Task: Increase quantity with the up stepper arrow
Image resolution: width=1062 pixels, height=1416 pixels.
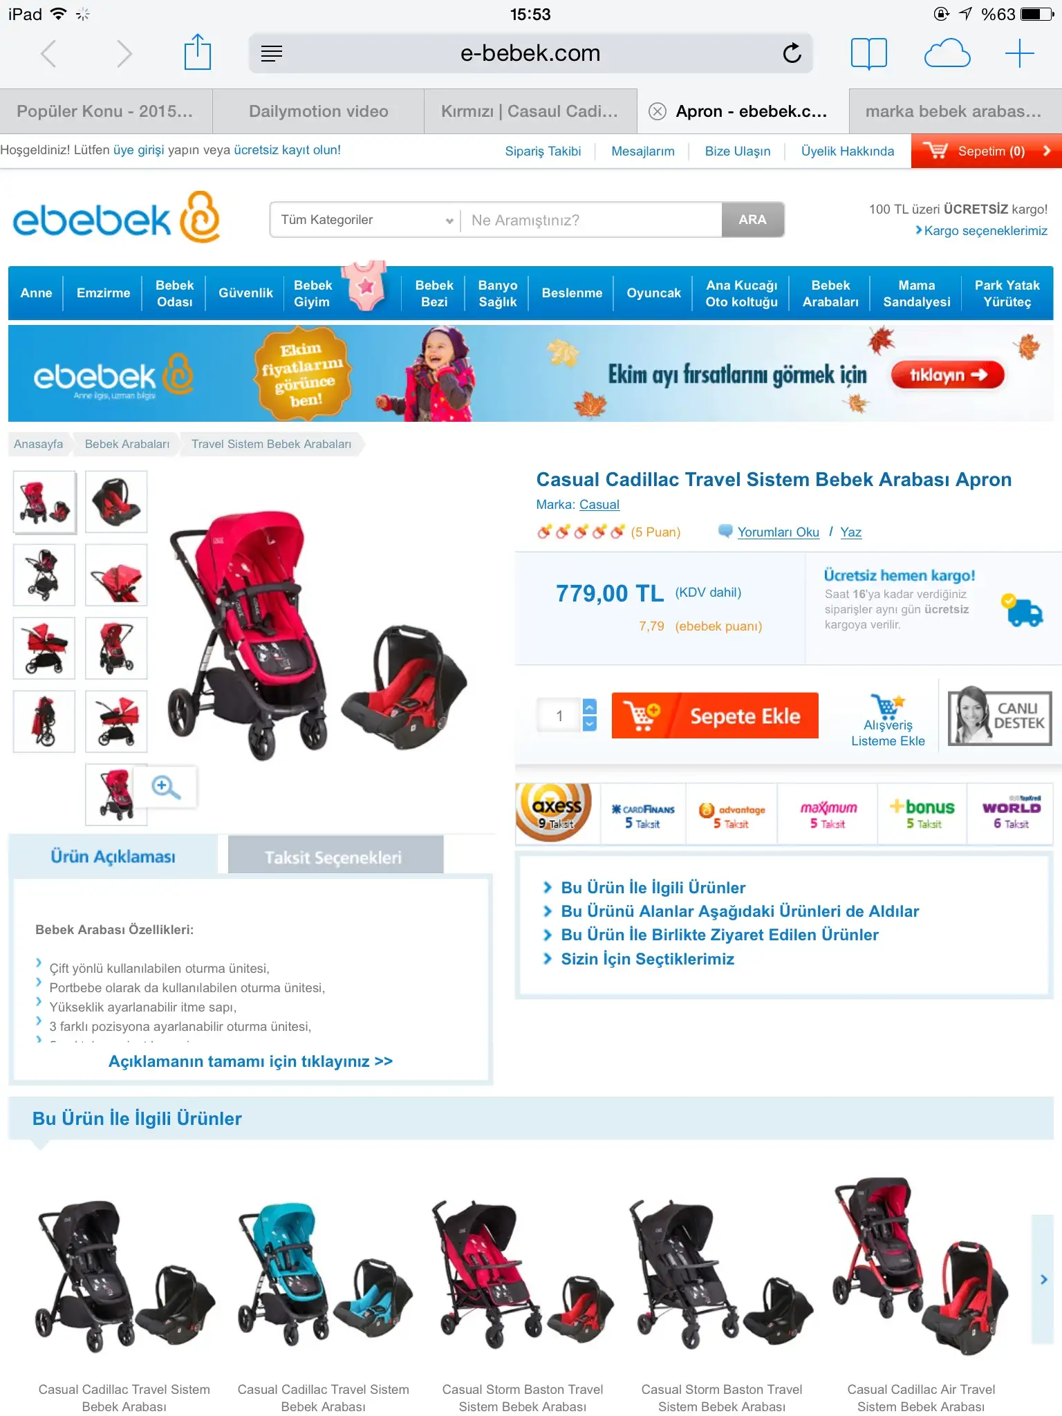Action: (590, 707)
